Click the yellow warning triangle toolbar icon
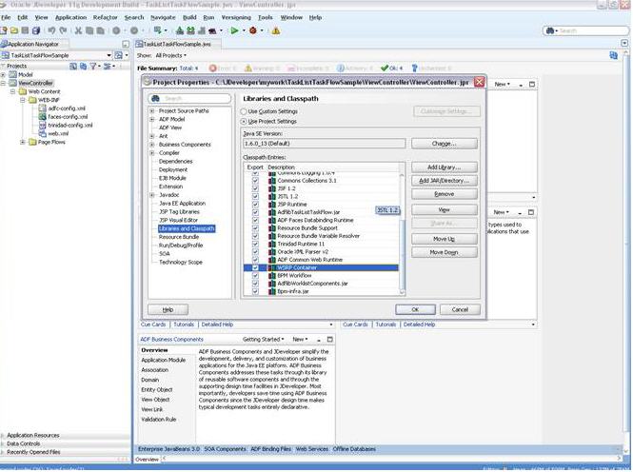 click(x=276, y=30)
